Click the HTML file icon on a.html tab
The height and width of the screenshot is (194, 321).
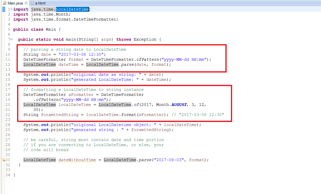tap(32, 3)
